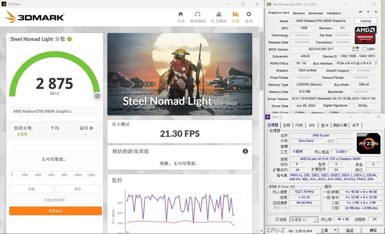Click Memory Type value LPDDR5 (Micron)
The width and height of the screenshot is (385, 234).
(309, 84)
